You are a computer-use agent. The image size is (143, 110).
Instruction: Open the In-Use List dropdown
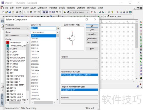[x=79, y=12]
